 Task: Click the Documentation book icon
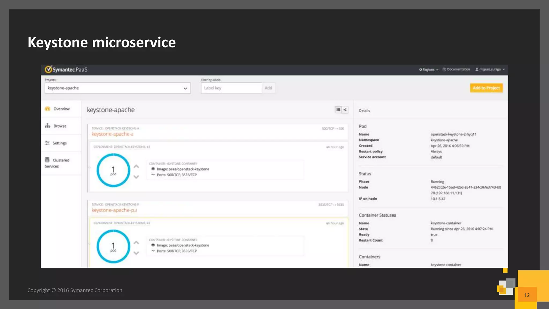click(x=444, y=69)
